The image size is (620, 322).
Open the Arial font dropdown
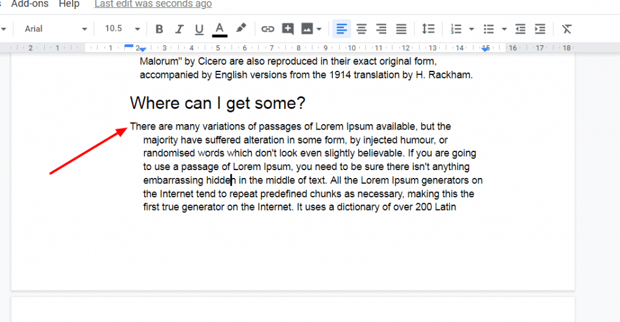(x=55, y=29)
